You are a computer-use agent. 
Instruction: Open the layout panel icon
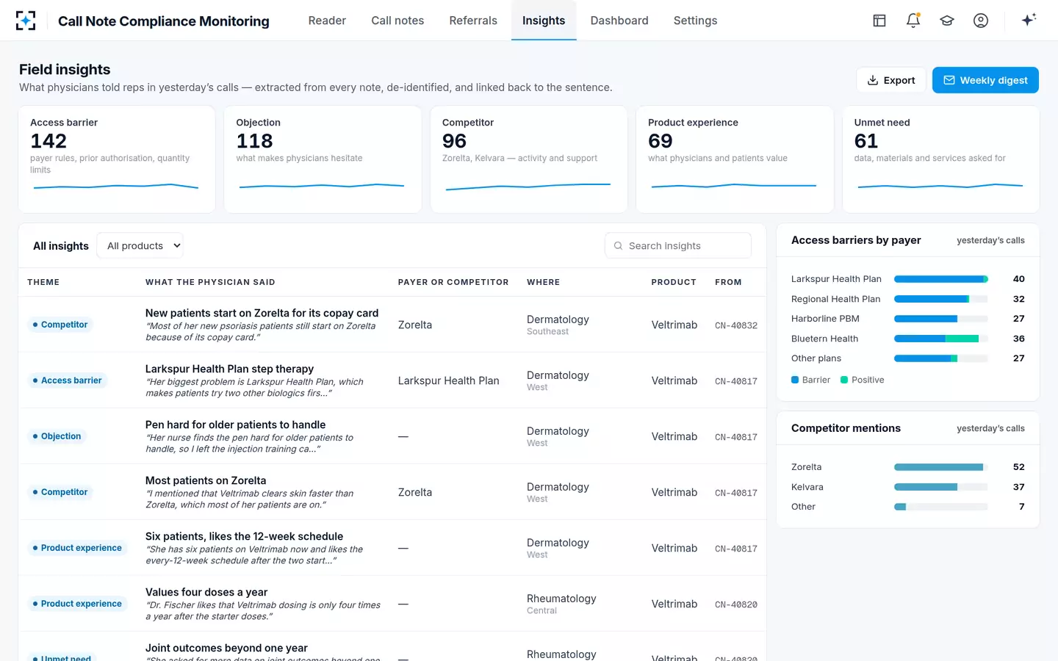click(879, 21)
